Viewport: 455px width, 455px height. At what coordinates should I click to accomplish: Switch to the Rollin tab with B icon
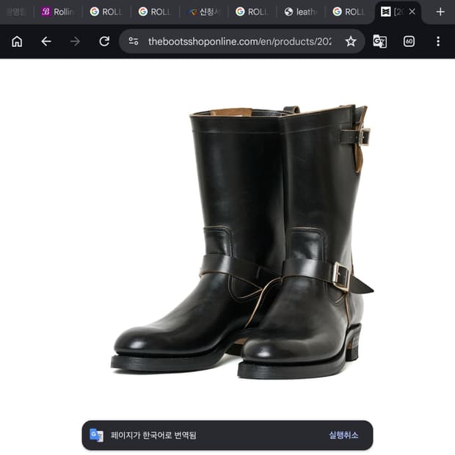(x=58, y=12)
